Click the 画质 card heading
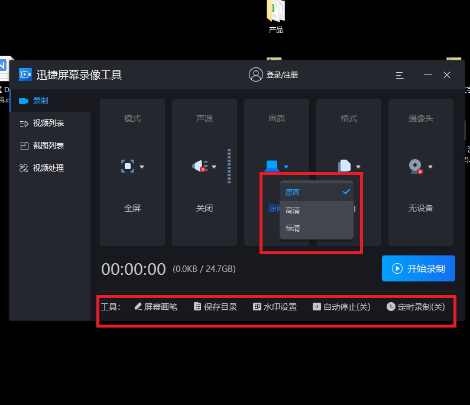 pyautogui.click(x=277, y=118)
